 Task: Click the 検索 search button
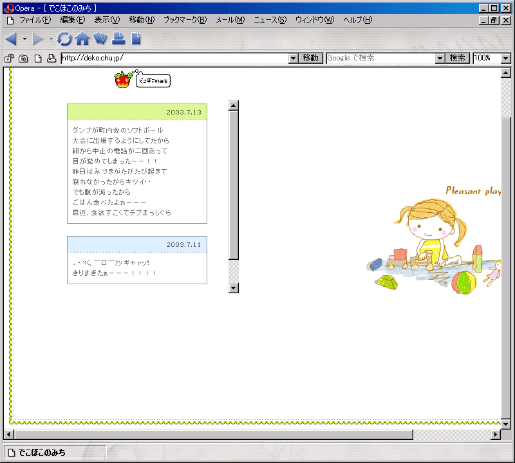(458, 58)
